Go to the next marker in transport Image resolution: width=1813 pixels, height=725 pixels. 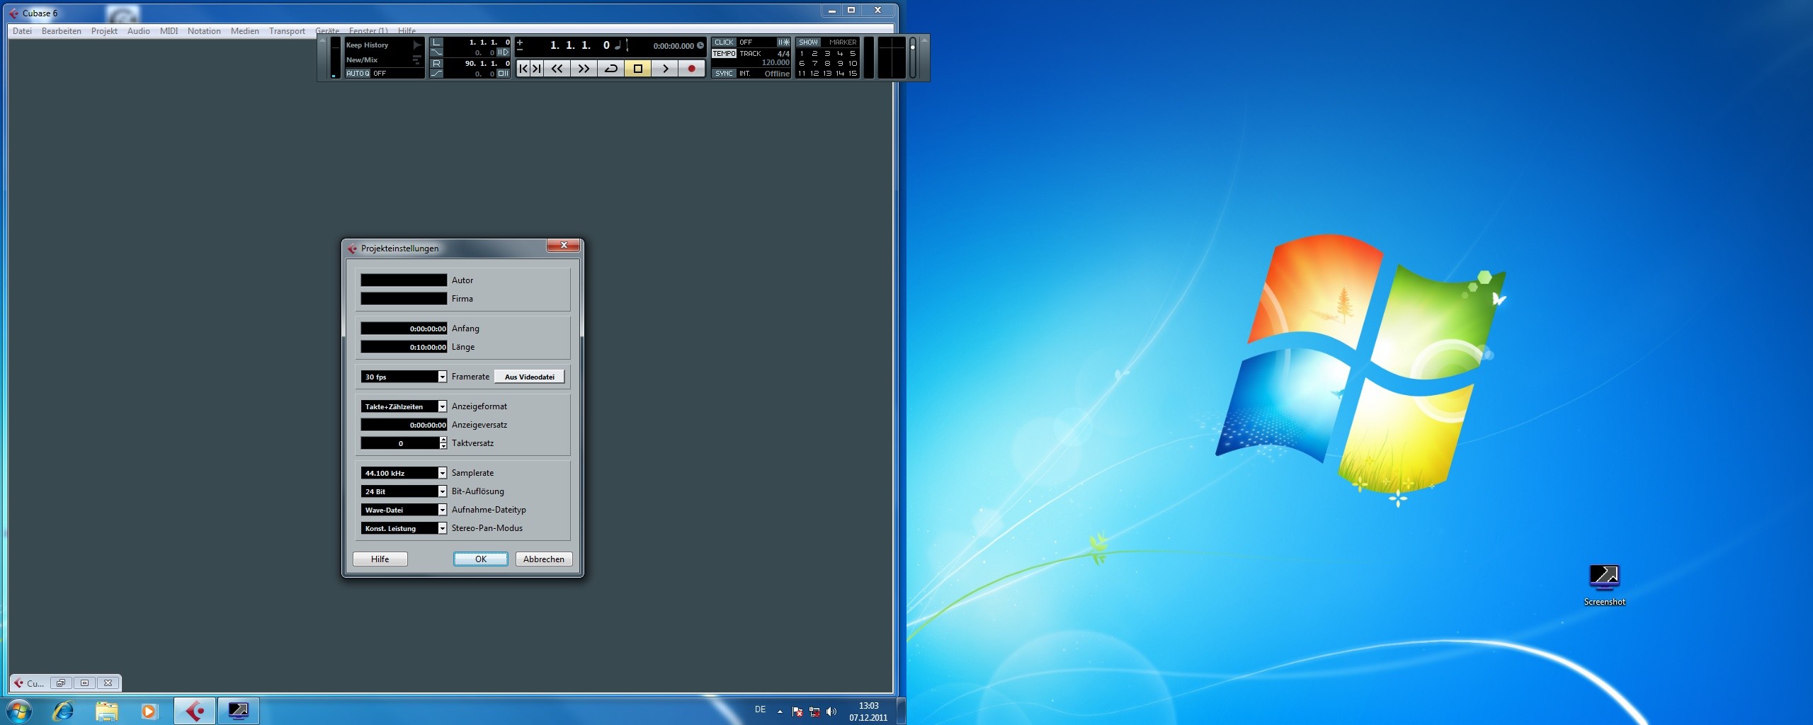click(x=537, y=69)
